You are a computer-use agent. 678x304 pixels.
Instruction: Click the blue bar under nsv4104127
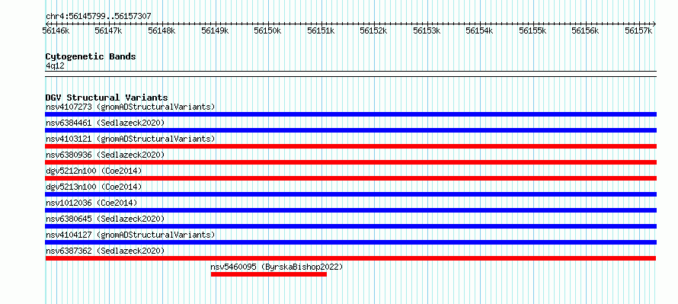tap(350, 242)
